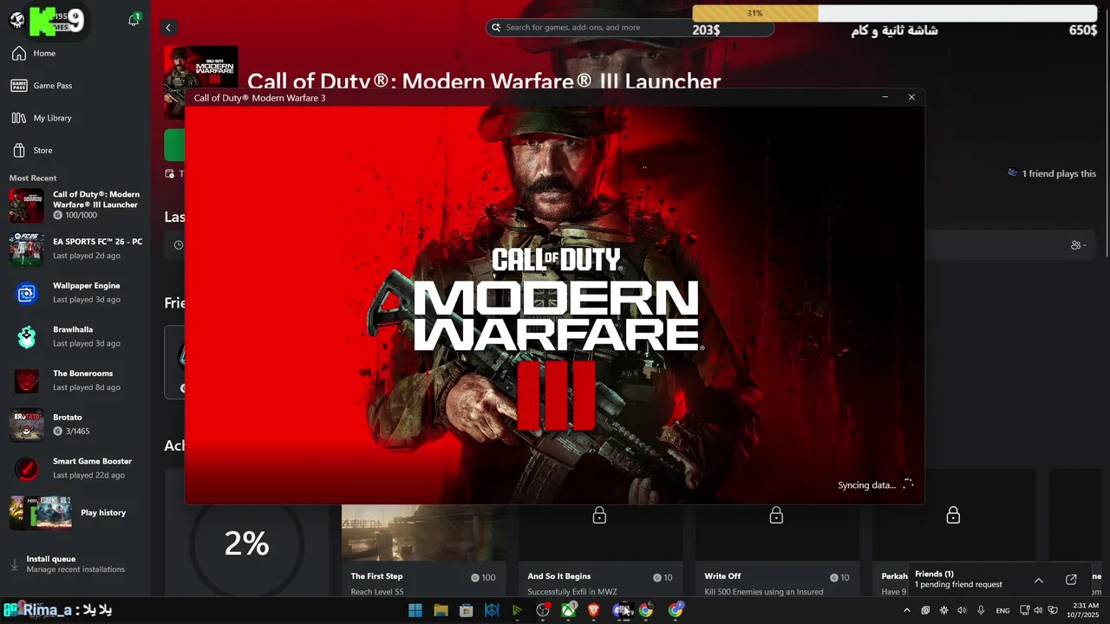Pop out the Friends panel
The width and height of the screenshot is (1110, 624).
(1071, 580)
